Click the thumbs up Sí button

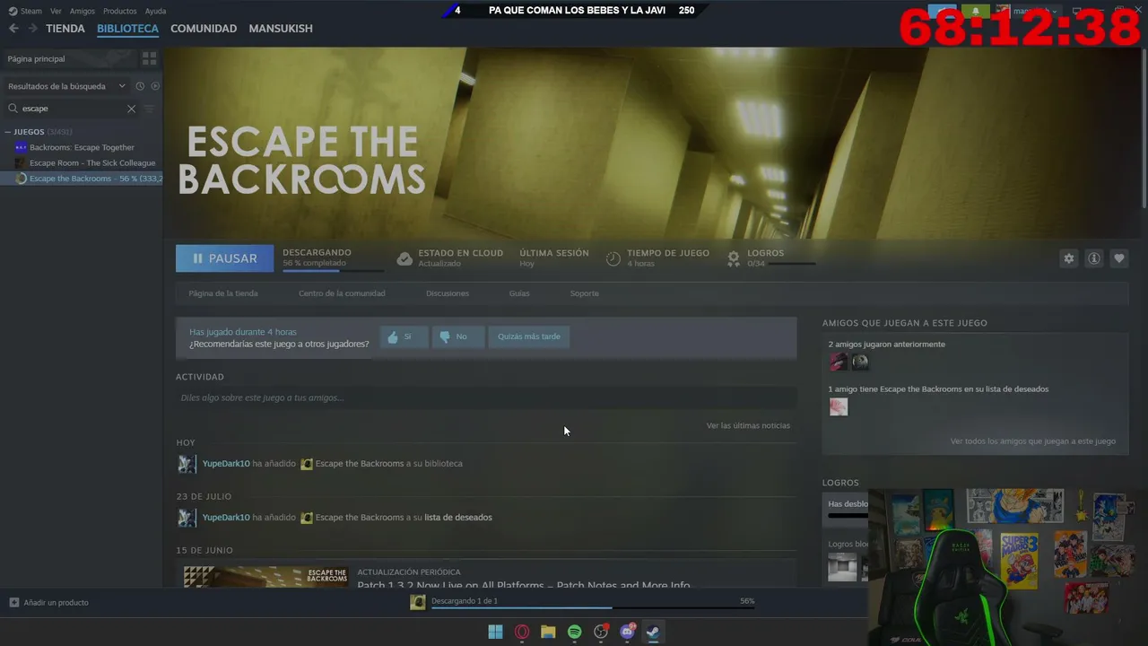click(404, 336)
